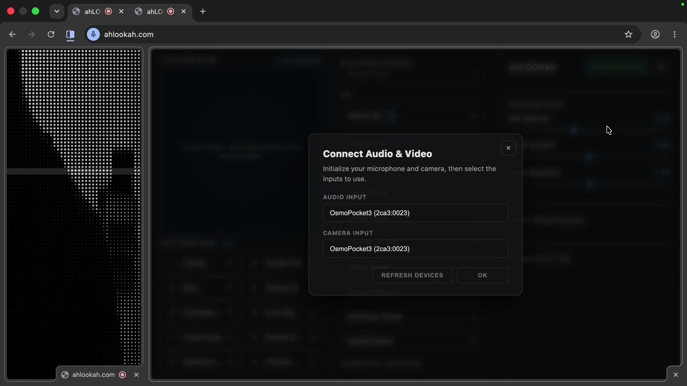The image size is (687, 386).
Task: Go forward to the next page
Action: click(x=32, y=34)
